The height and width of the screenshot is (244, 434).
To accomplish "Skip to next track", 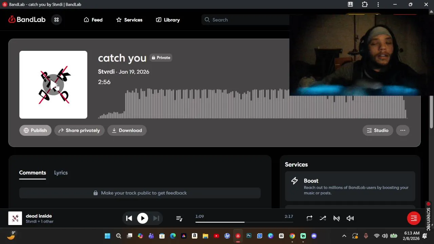I will point(156,218).
